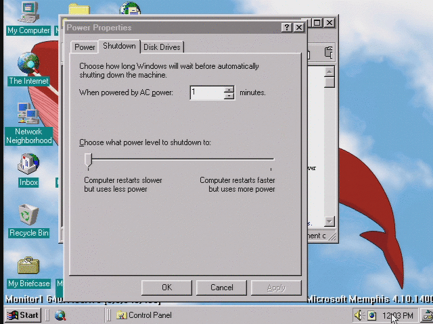Image resolution: width=433 pixels, height=324 pixels.
Task: Click 'When powered by AC power:' label
Action: click(127, 92)
